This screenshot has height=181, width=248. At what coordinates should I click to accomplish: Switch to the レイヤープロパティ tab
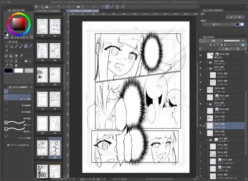pos(213,11)
